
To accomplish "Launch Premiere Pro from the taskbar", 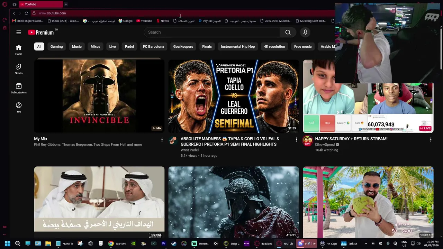I will click(x=164, y=243).
